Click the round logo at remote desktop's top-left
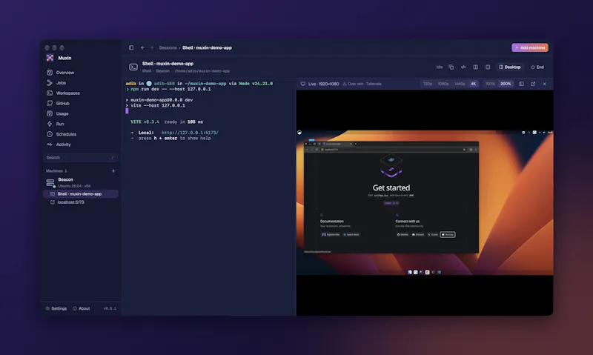Image resolution: width=593 pixels, height=355 pixels. tap(299, 133)
